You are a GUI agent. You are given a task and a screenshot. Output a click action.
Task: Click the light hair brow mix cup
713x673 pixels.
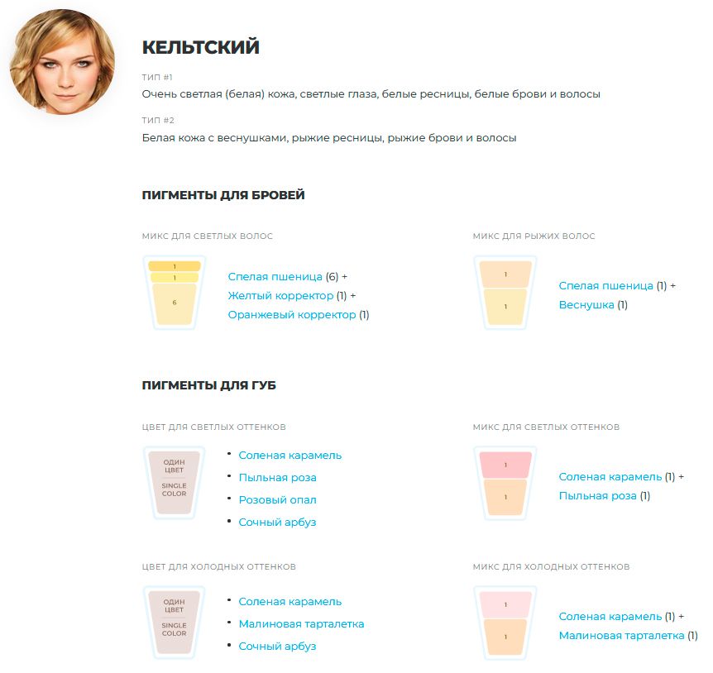pyautogui.click(x=175, y=292)
